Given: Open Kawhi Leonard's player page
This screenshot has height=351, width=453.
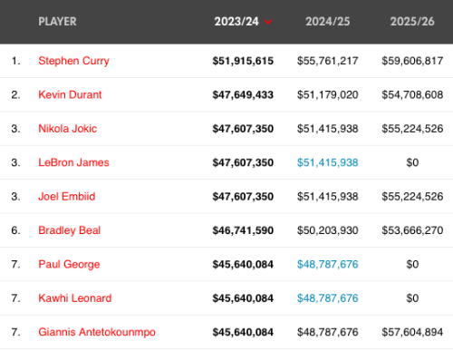Looking at the screenshot, I should (75, 298).
